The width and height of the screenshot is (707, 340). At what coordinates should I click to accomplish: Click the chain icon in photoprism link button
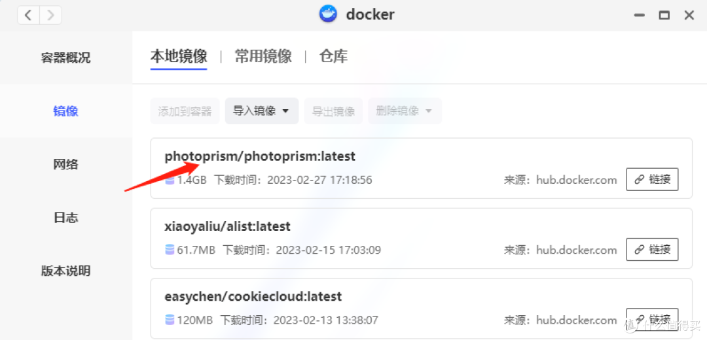(x=639, y=179)
